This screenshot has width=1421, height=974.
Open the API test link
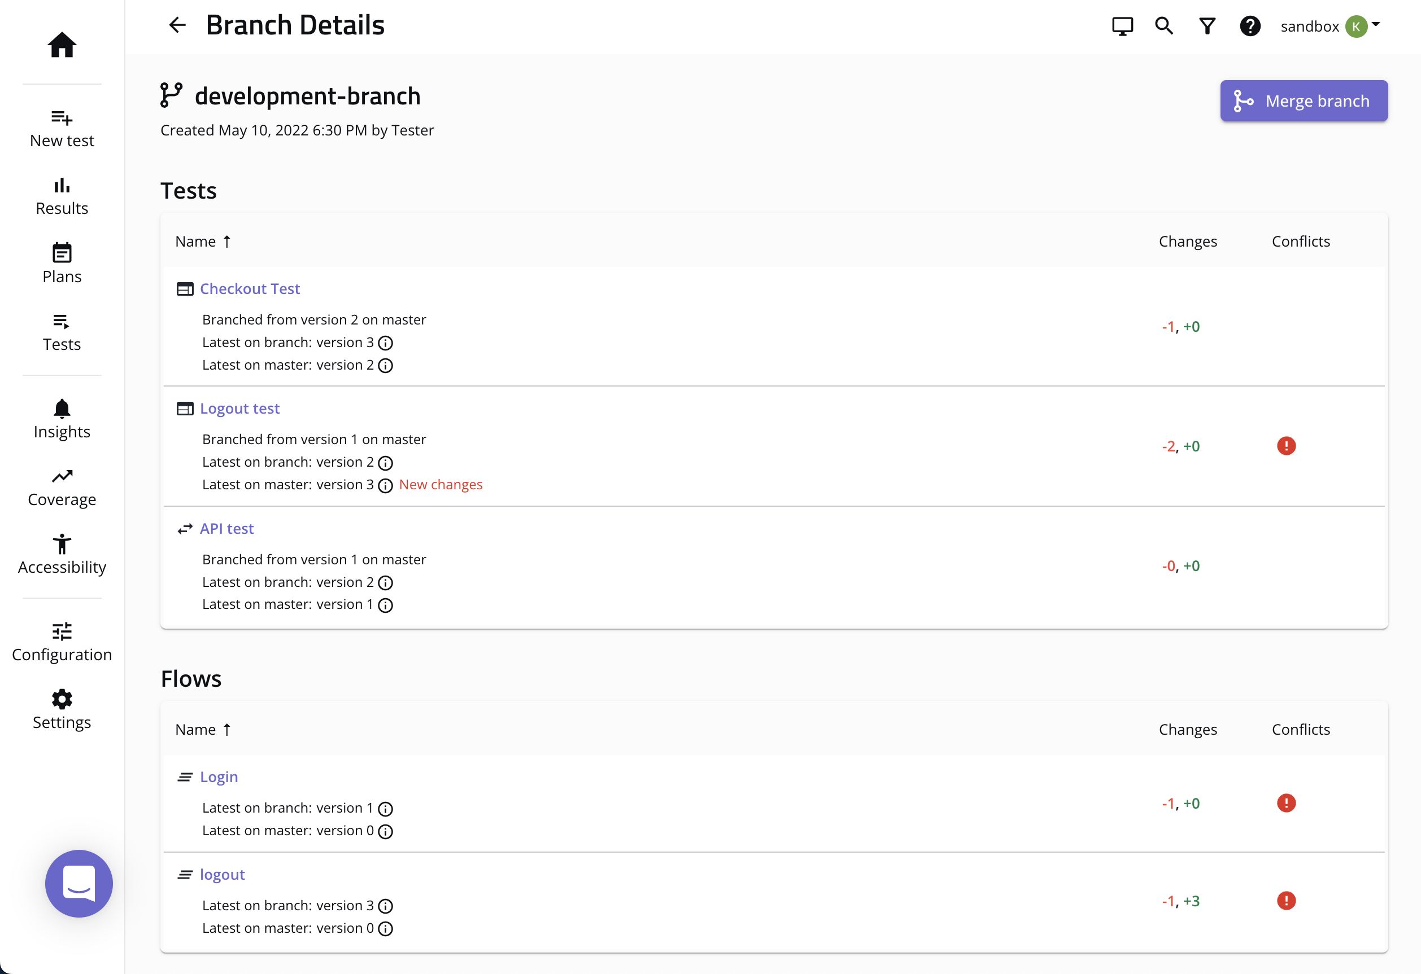226,529
